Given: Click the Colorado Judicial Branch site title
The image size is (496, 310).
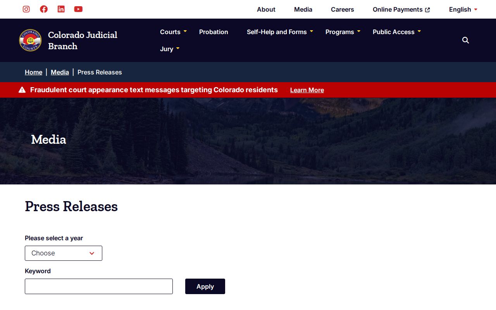Looking at the screenshot, I should [x=83, y=40].
